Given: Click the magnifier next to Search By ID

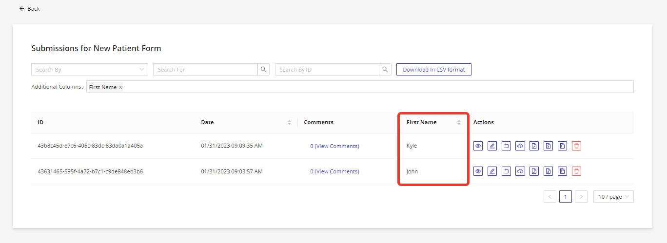Looking at the screenshot, I should pos(385,70).
